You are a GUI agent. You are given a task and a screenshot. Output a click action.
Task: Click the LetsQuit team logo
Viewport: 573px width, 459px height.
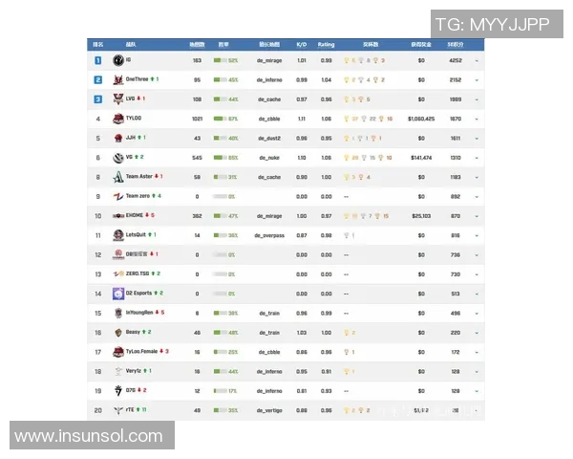click(118, 235)
